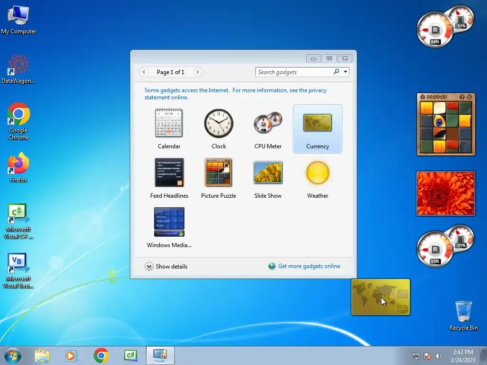Select the Clock gadget

219,129
